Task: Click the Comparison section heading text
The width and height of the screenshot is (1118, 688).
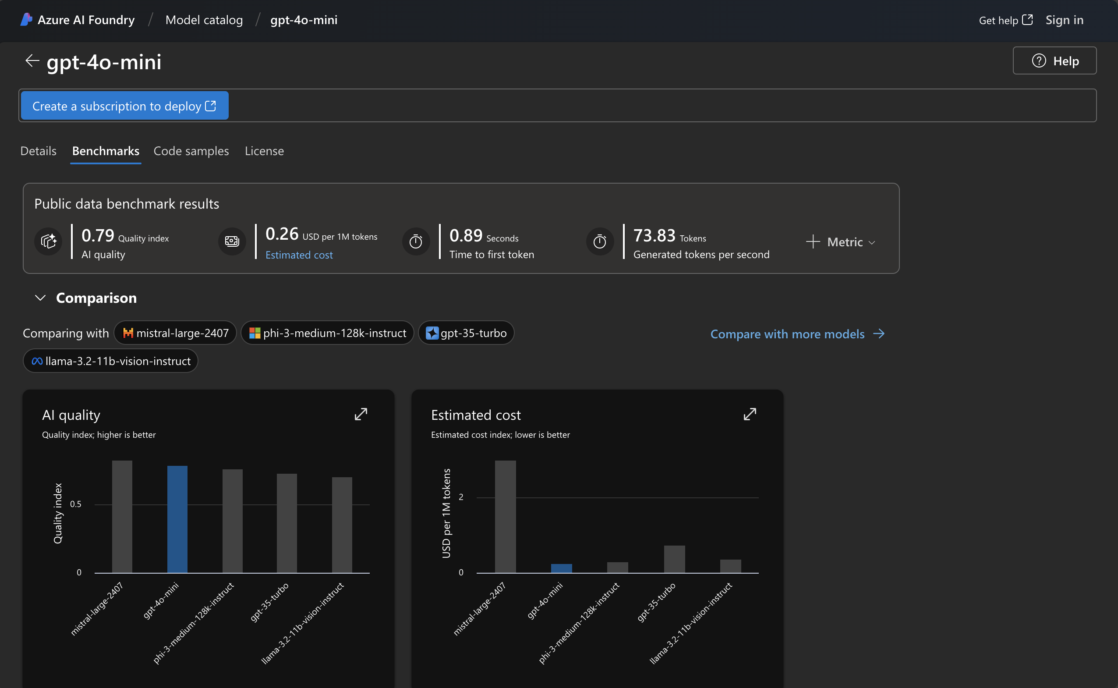Action: click(x=96, y=298)
